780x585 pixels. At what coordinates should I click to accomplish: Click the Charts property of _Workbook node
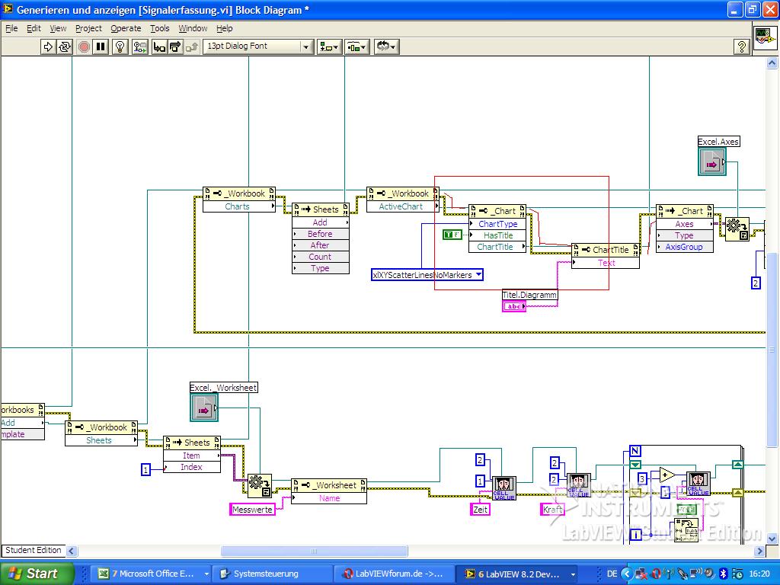(238, 206)
